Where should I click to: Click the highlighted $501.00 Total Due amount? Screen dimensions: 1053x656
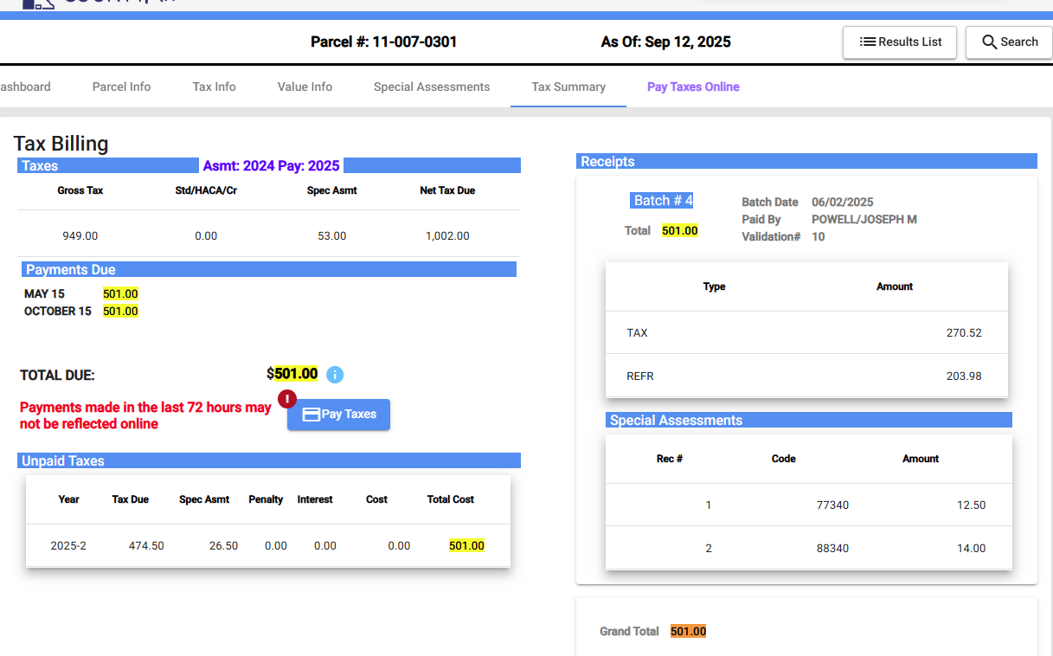point(295,374)
